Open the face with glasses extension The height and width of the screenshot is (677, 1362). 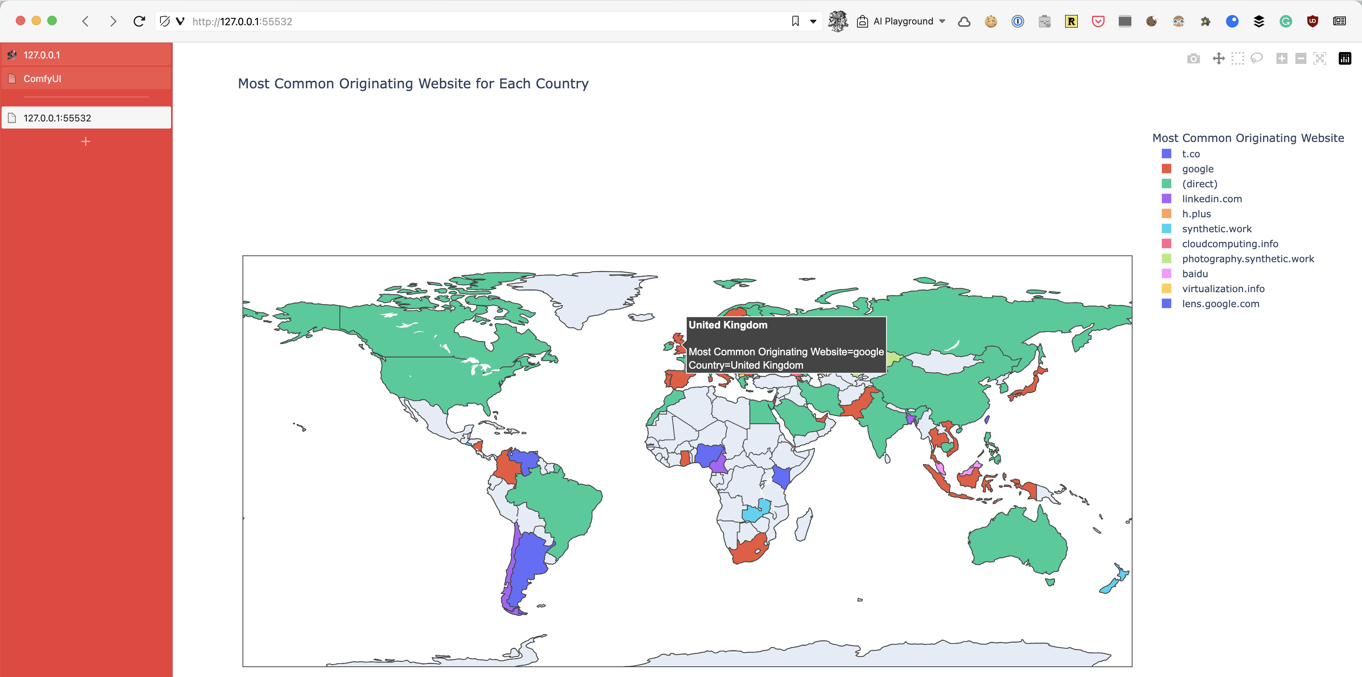pos(1178,21)
